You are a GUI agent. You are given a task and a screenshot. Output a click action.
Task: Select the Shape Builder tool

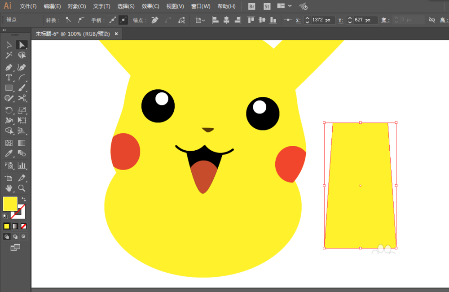point(9,131)
